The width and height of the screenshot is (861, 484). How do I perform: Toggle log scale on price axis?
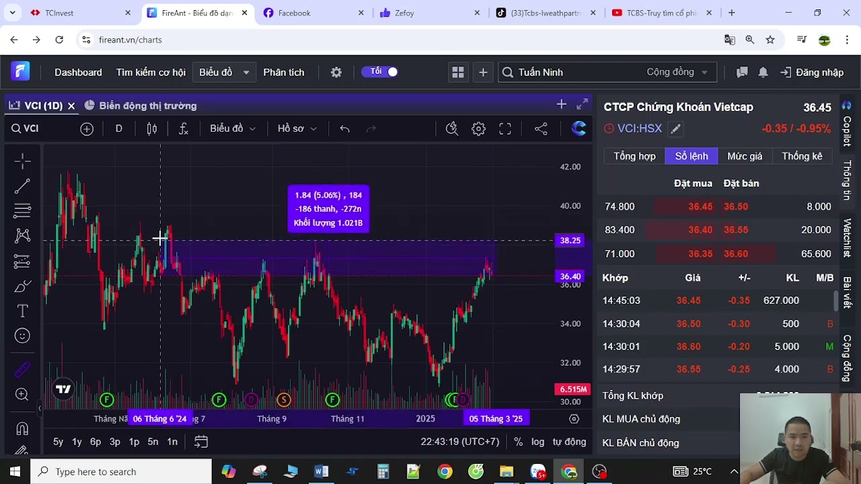(x=538, y=442)
